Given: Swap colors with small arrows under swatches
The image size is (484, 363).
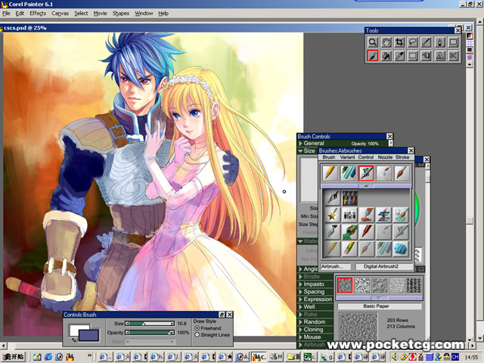Looking at the screenshot, I should click(74, 340).
